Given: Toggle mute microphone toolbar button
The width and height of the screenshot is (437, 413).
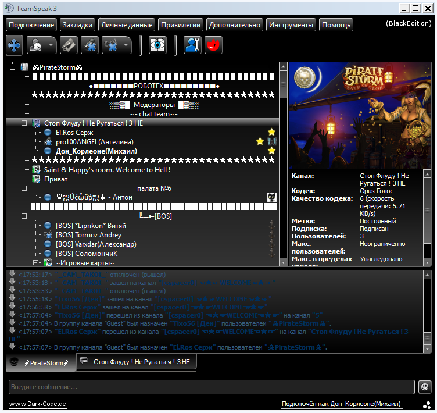Looking at the screenshot, I should 89,45.
